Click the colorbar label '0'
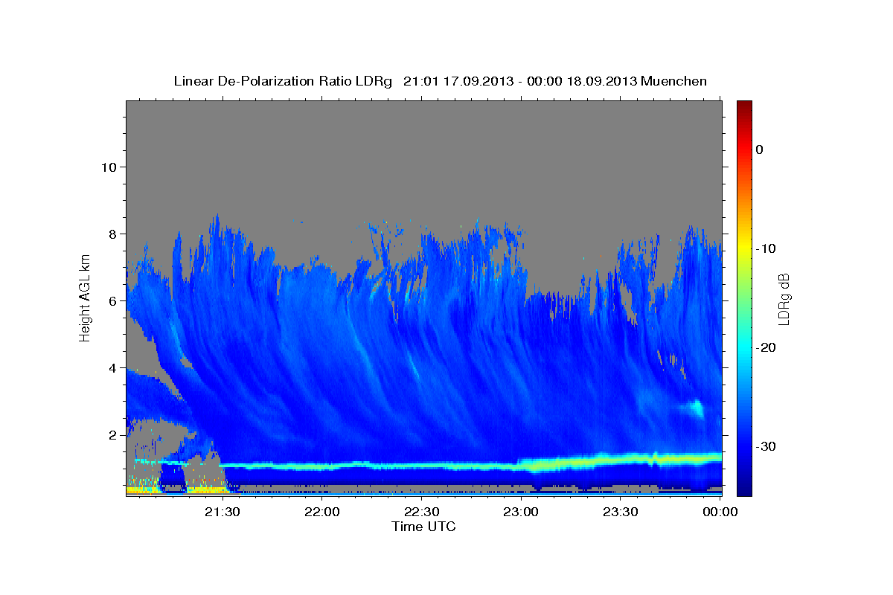This screenshot has width=893, height=595. pos(760,149)
